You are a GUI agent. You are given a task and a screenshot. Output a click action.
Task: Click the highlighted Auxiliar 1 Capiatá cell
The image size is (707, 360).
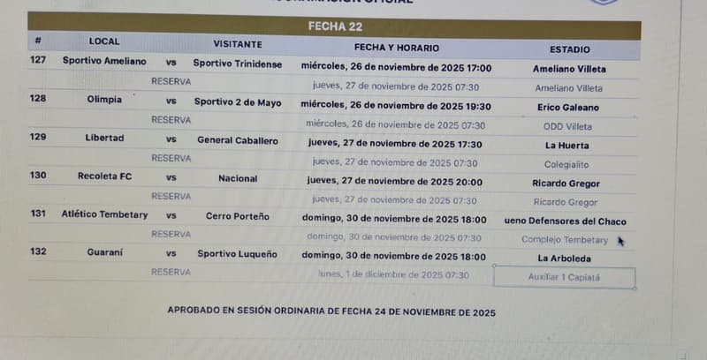tap(564, 277)
